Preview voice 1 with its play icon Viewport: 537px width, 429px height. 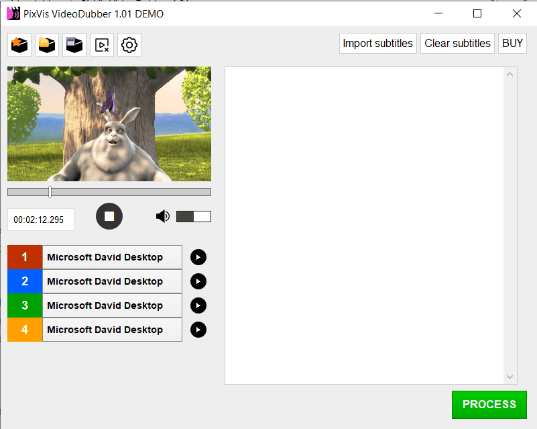tap(198, 257)
